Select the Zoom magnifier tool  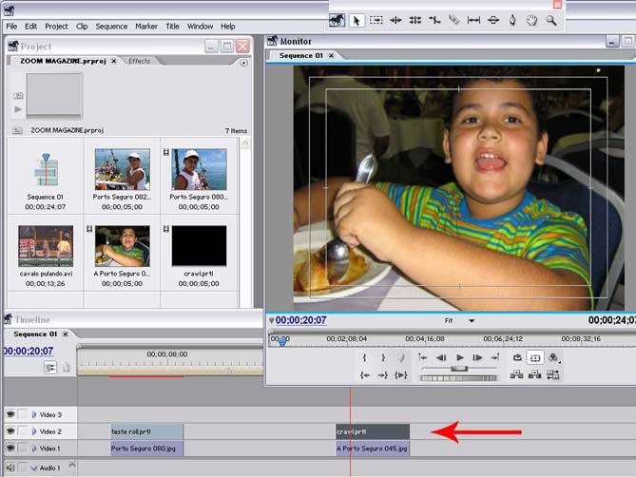(551, 20)
